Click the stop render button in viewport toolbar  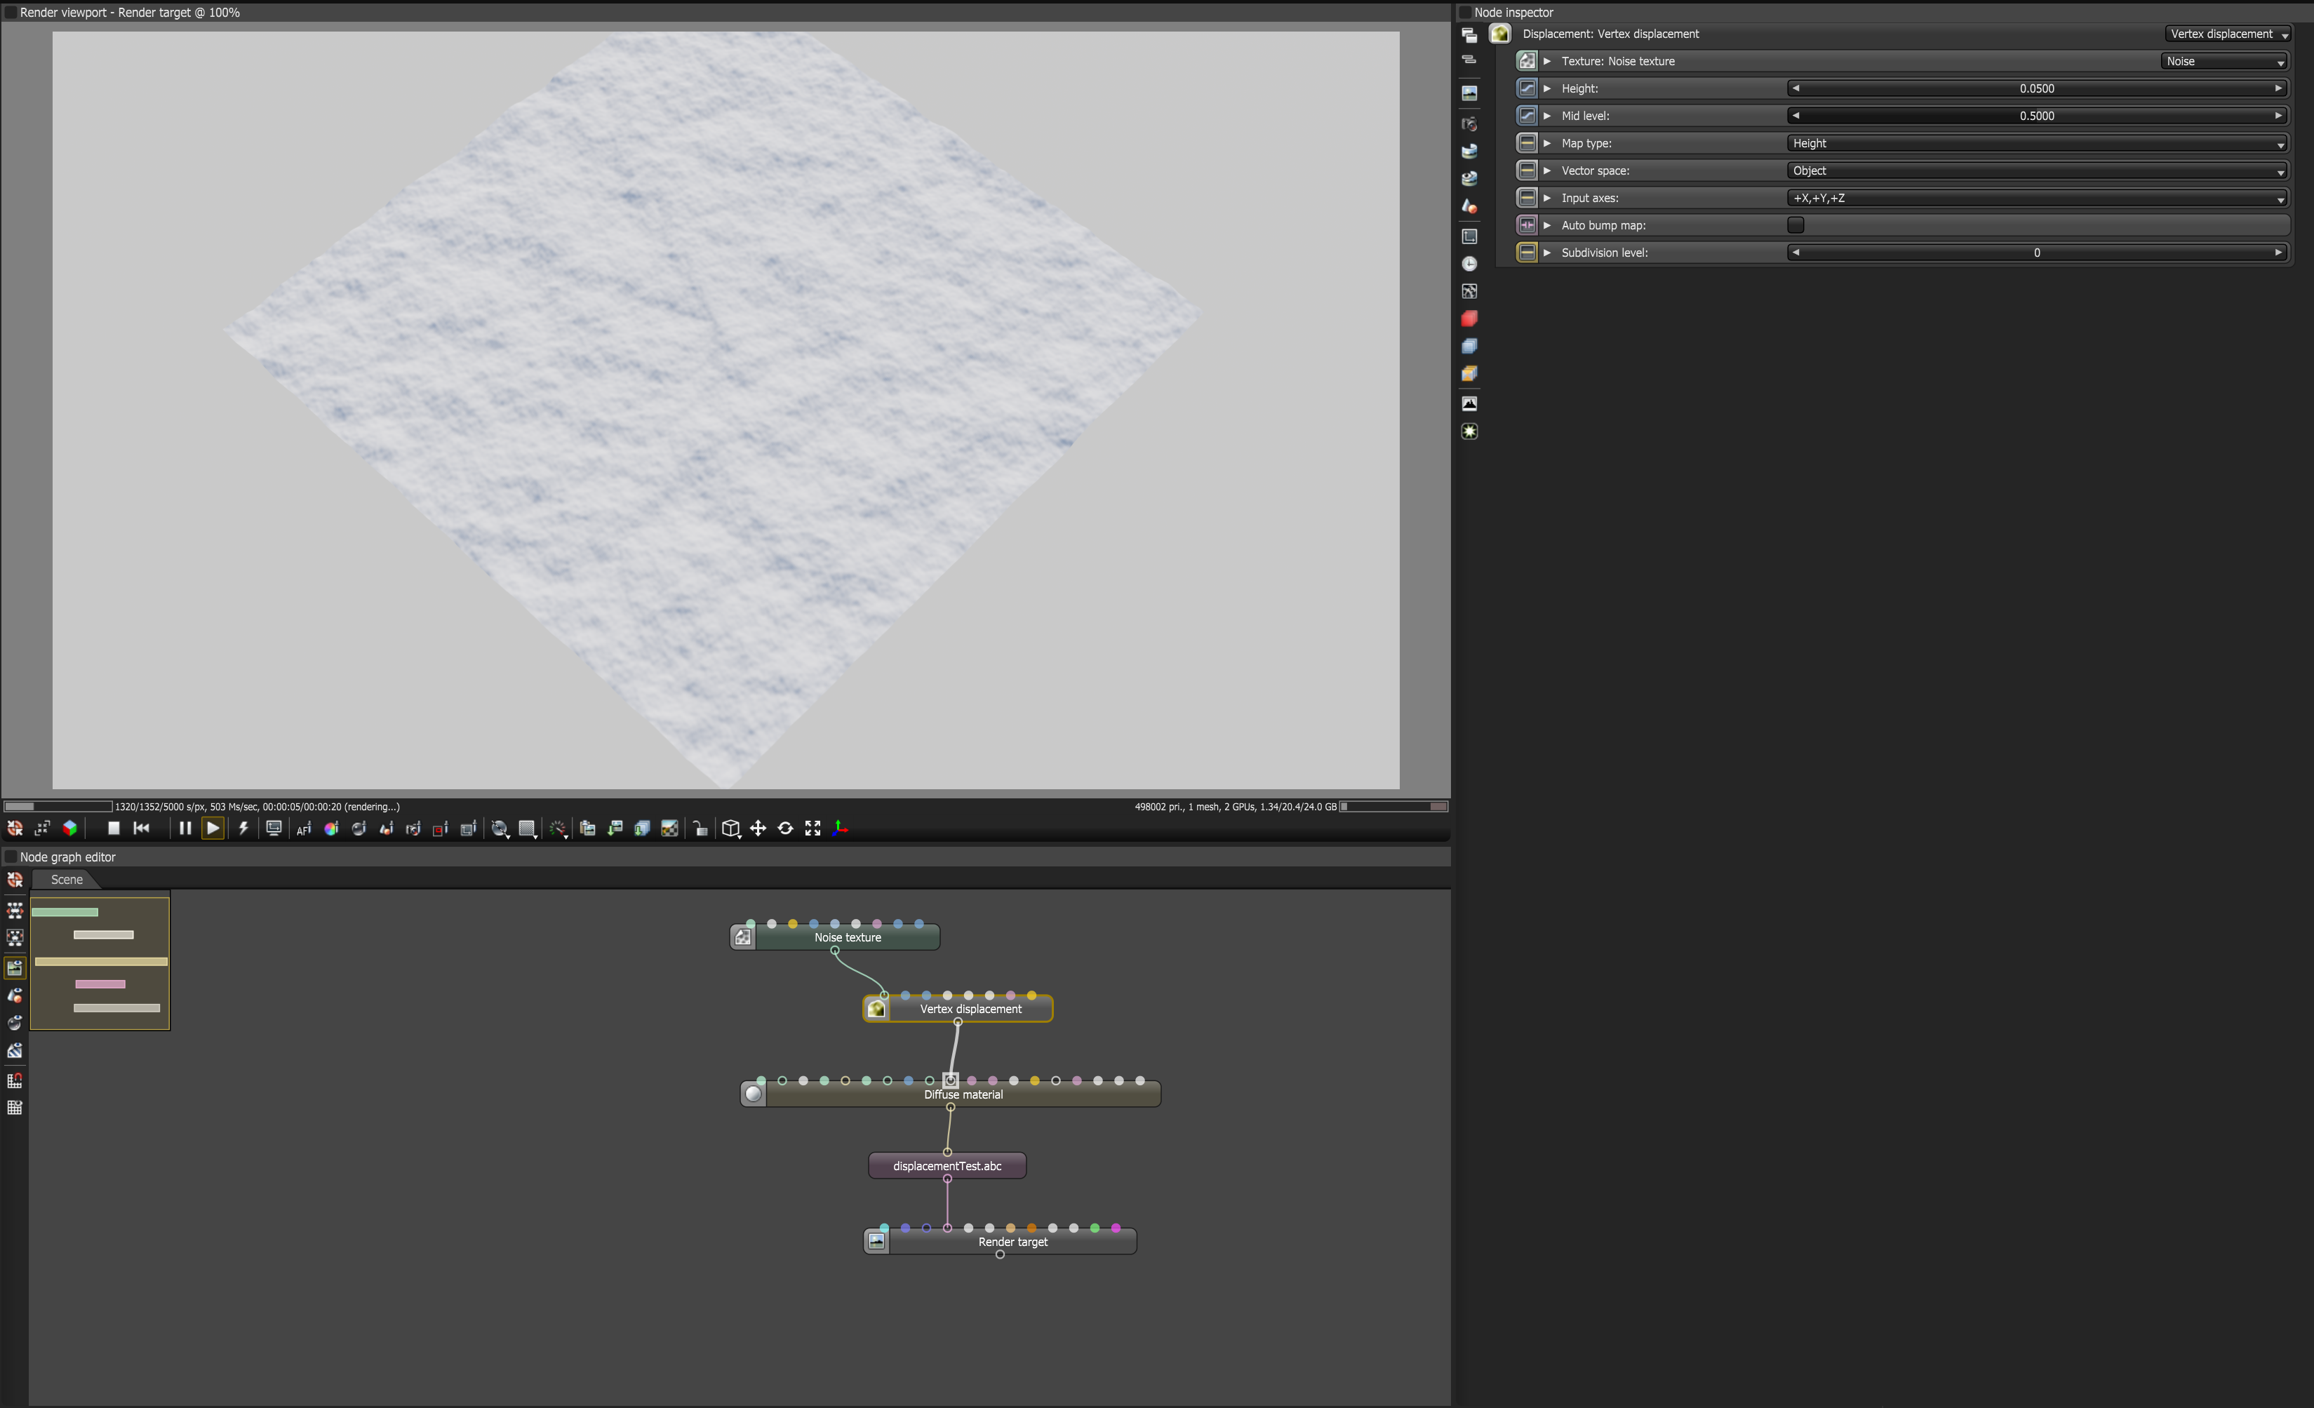point(114,829)
